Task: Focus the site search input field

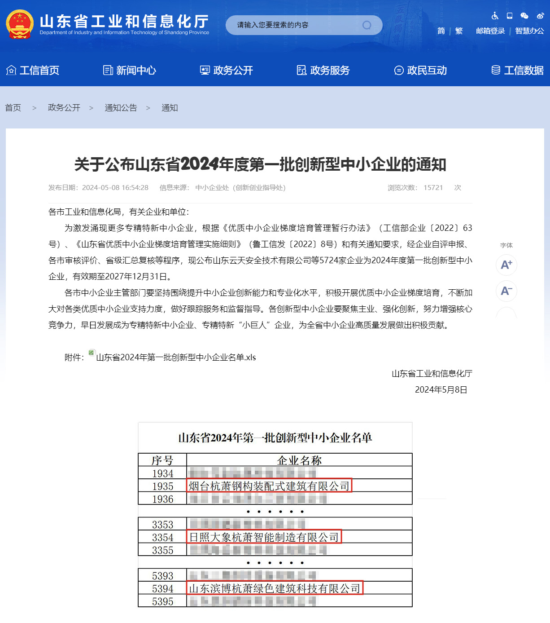Action: 296,25
